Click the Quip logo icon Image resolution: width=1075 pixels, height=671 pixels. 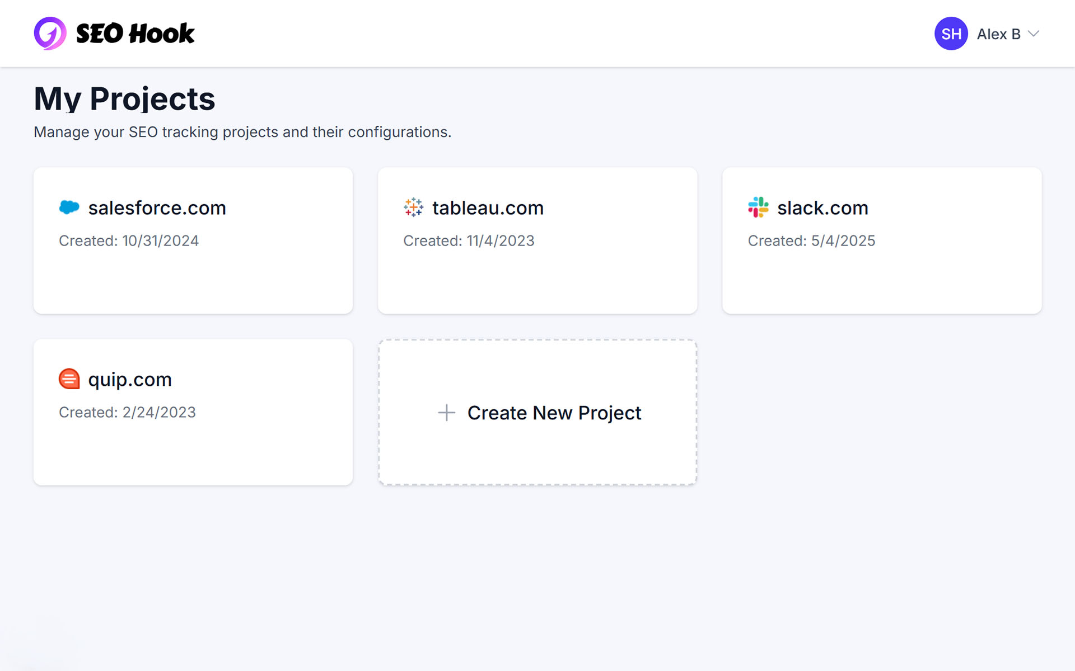click(x=69, y=379)
